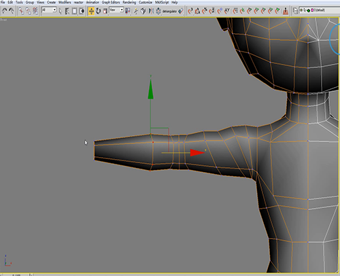Activate the Select and Rotate tool
Screen dimensions: 340x276
coord(99,11)
